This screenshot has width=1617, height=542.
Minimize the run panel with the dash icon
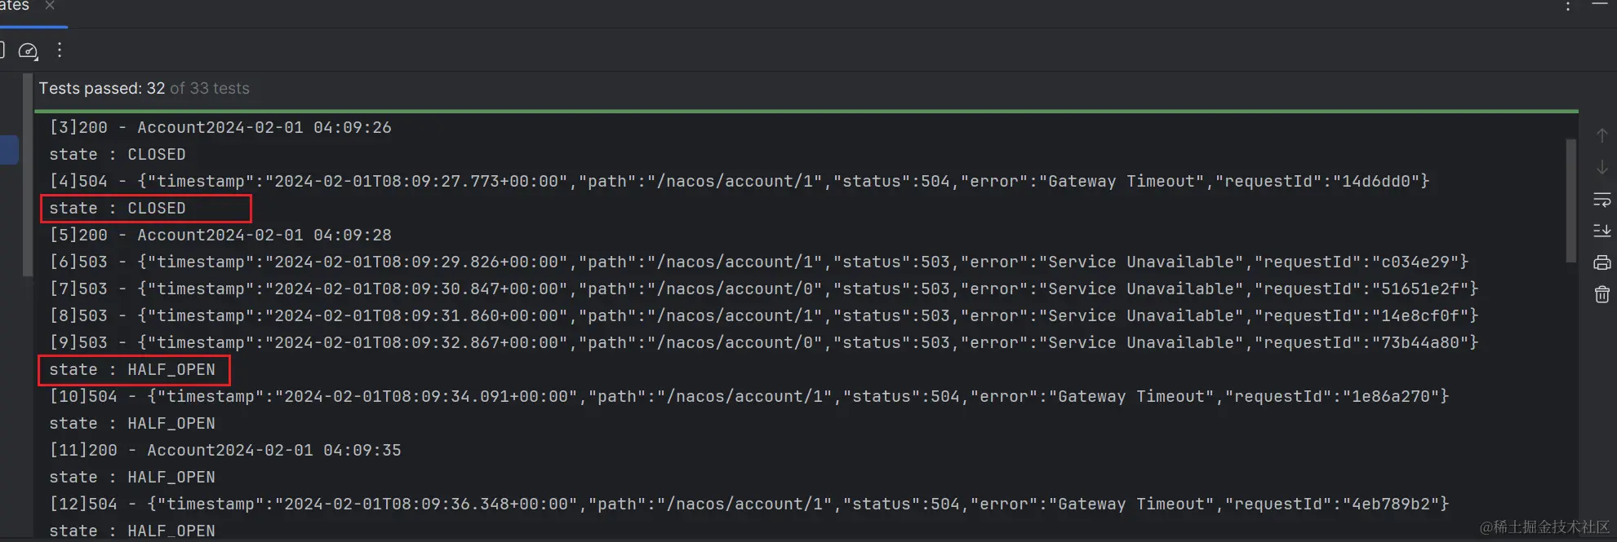1600,4
